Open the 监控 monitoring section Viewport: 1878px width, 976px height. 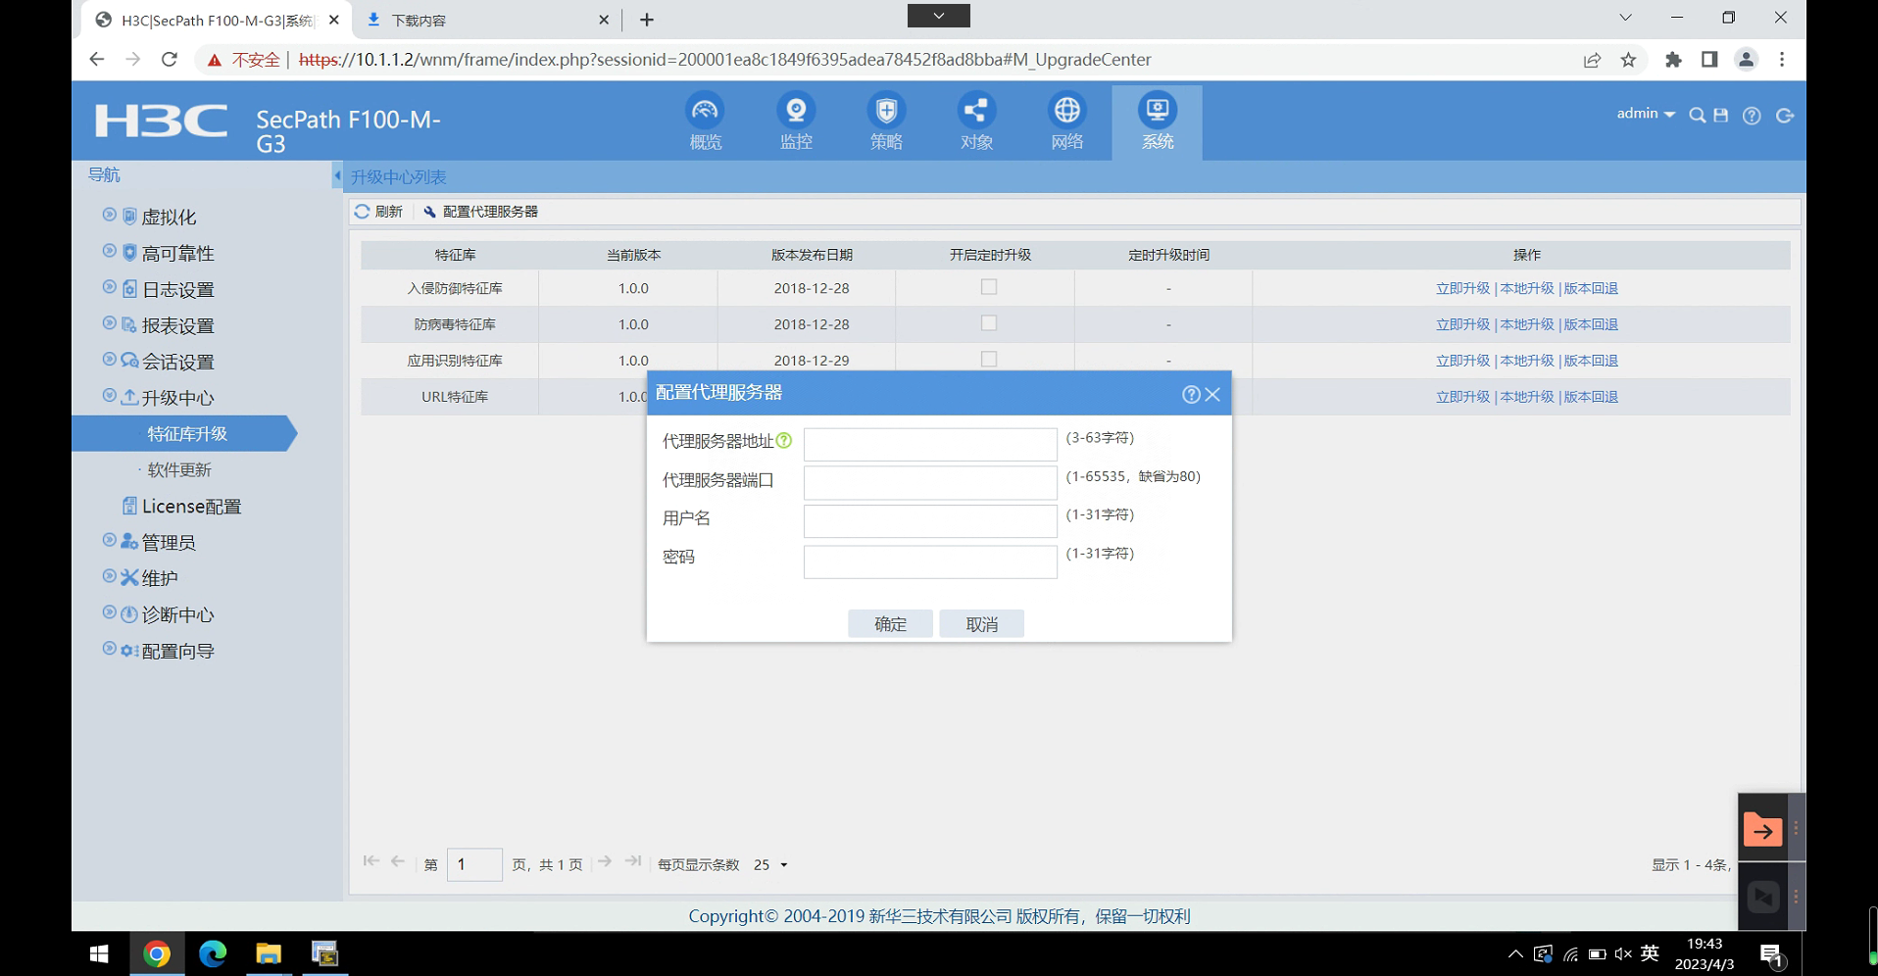tap(796, 122)
